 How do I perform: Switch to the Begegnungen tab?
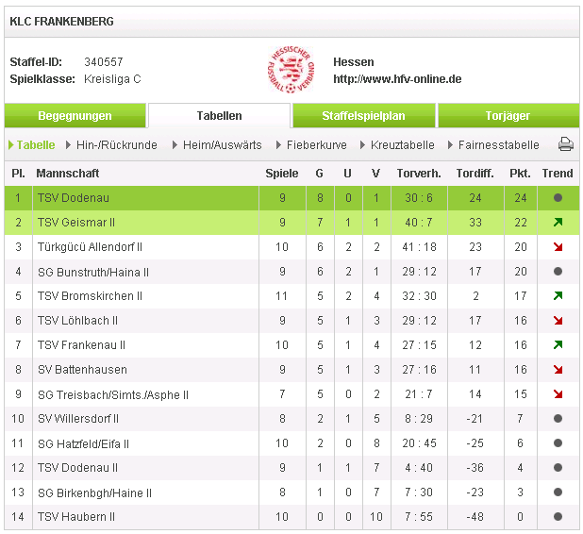tap(75, 116)
